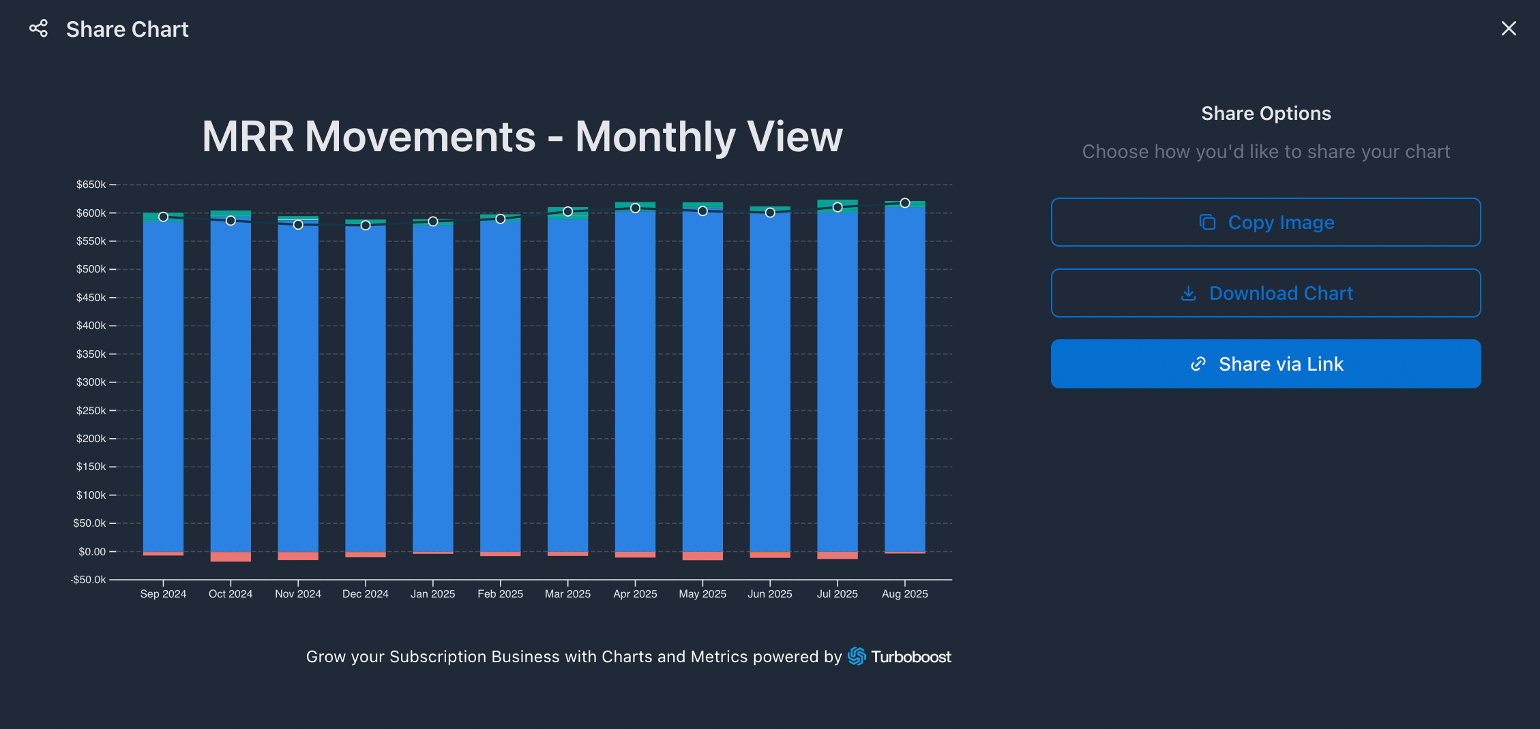
Task: Close the Share Chart dialog
Action: click(1509, 29)
